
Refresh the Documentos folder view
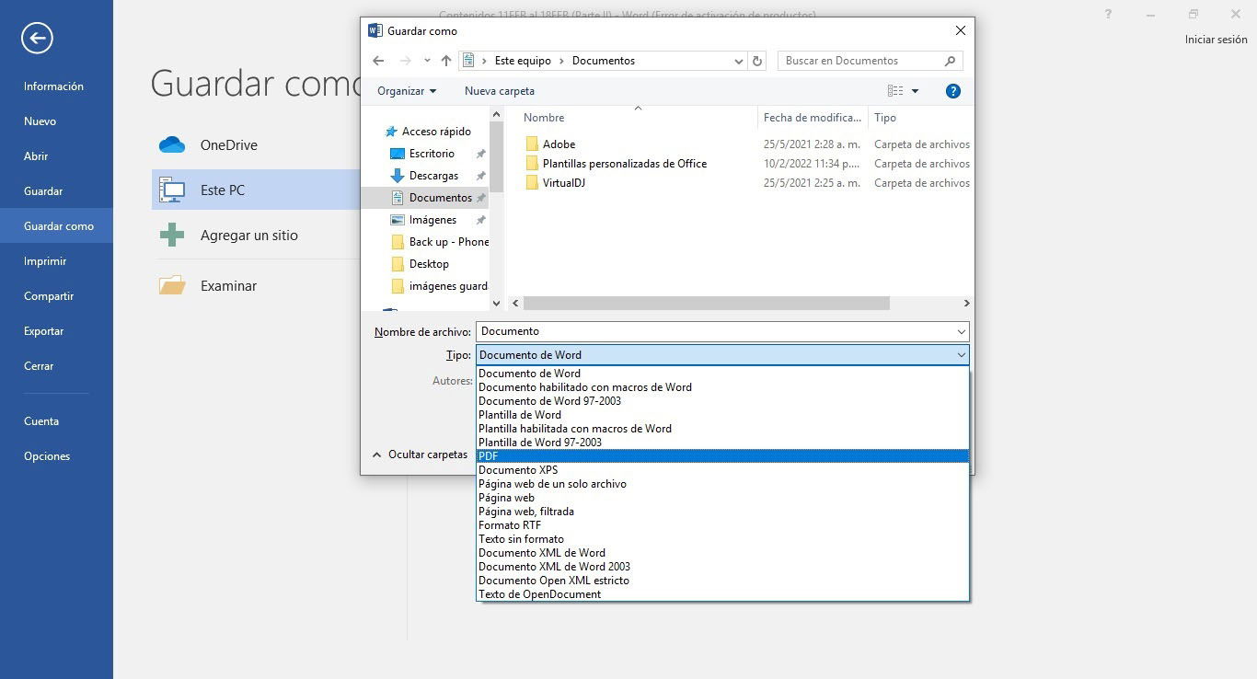click(x=755, y=60)
